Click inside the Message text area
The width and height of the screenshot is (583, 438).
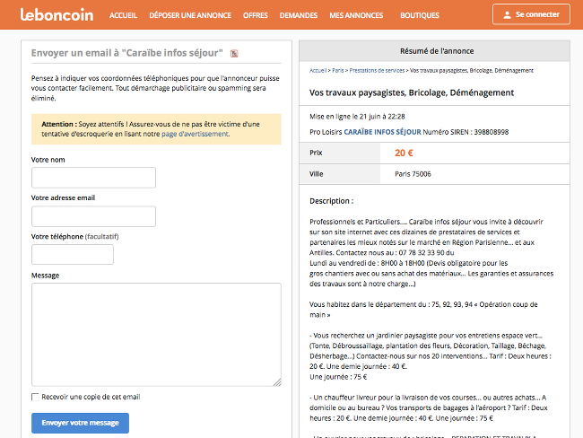(156, 334)
